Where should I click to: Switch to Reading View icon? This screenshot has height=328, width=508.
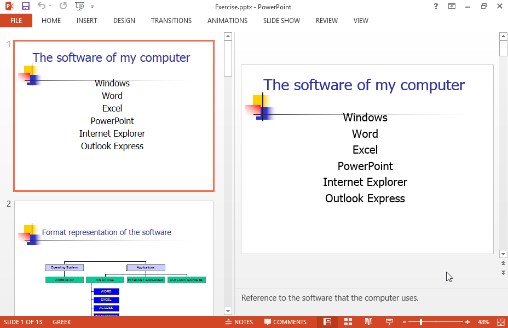[x=369, y=322]
